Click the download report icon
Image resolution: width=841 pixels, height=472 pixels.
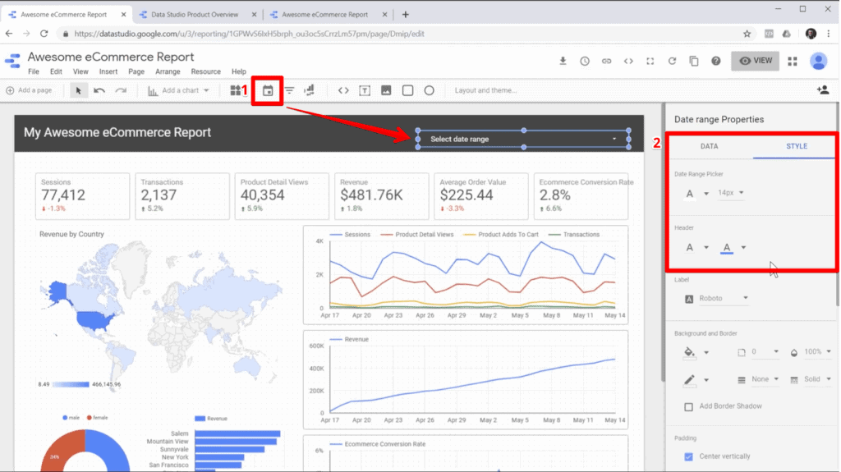[563, 61]
